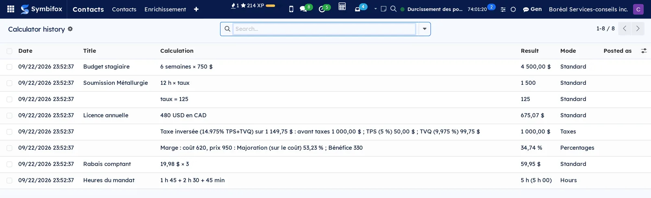Screen dimensions: 651x198
Task: Open activities clock with 5 badge
Action: coord(324,8)
